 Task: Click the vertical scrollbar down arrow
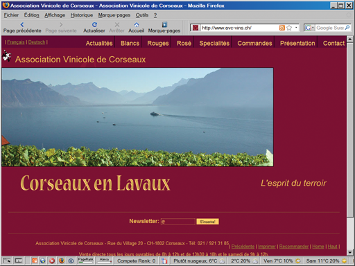[349, 252]
